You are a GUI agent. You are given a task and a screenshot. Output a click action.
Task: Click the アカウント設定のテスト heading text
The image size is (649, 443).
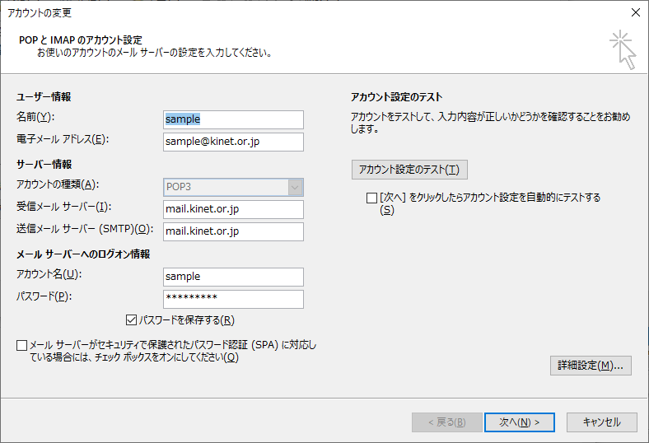coord(396,97)
